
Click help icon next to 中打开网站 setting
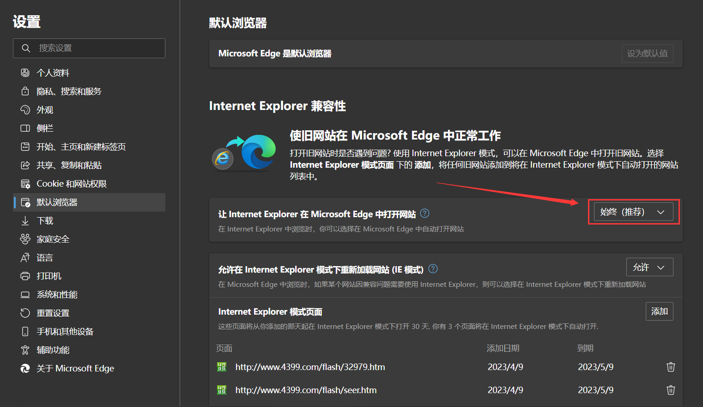pos(424,213)
